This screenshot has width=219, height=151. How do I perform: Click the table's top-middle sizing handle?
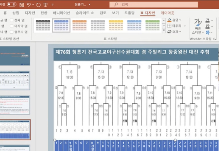tap(175, 140)
